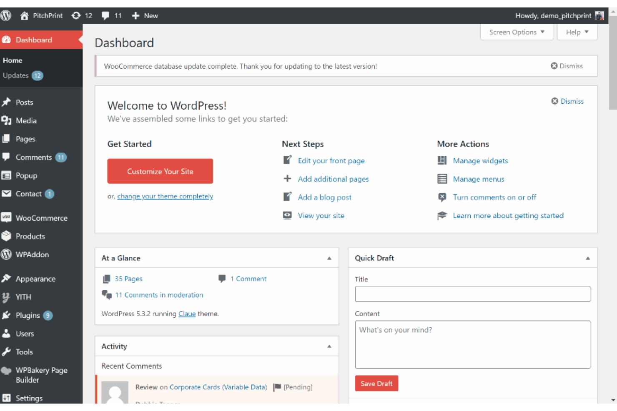Click the Products box icon
The height and width of the screenshot is (411, 617).
6,236
